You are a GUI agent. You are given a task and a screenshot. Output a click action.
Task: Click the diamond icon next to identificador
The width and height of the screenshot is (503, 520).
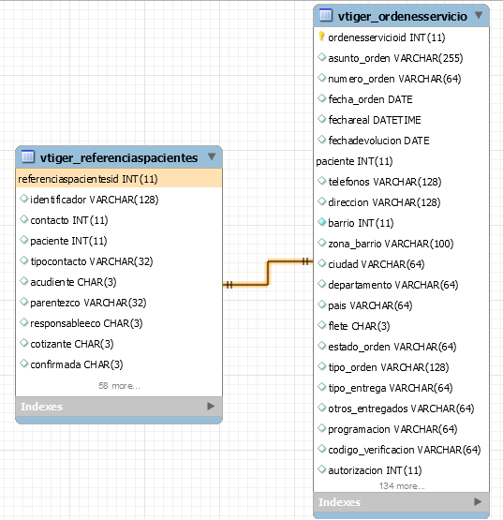pyautogui.click(x=23, y=199)
